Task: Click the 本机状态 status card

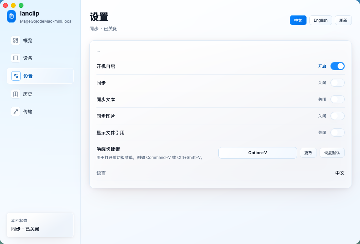Action: coord(40,225)
